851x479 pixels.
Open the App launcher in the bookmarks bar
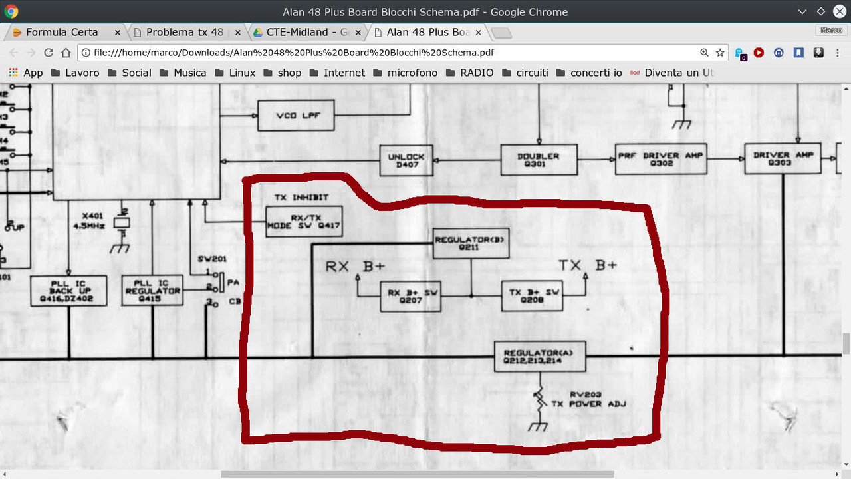click(25, 73)
